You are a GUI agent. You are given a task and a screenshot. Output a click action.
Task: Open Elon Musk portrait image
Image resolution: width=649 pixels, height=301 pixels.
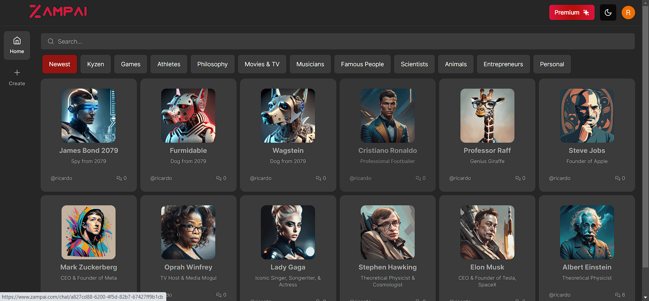[487, 232]
